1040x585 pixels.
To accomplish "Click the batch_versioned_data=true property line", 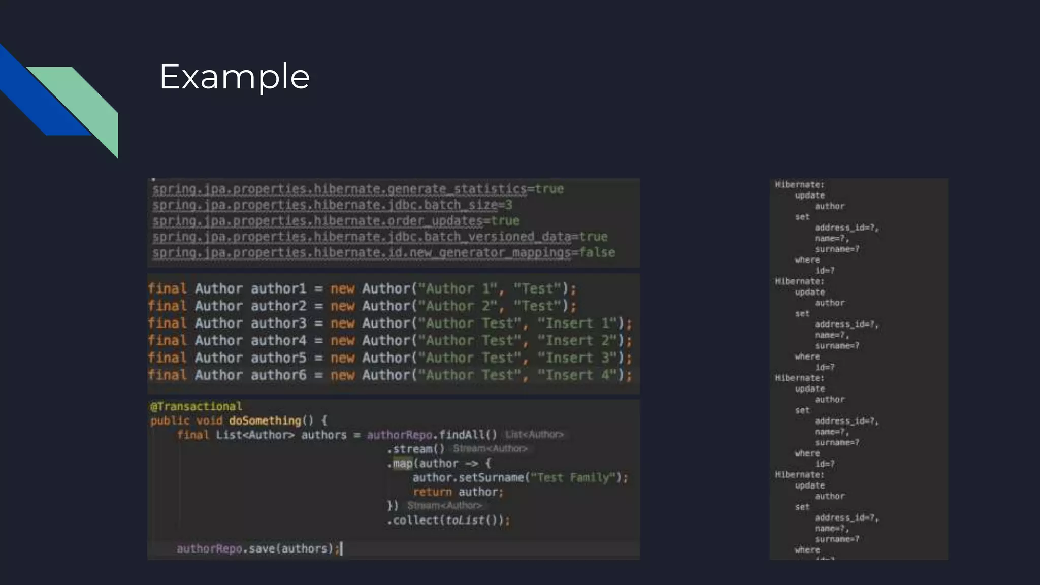I will [379, 237].
